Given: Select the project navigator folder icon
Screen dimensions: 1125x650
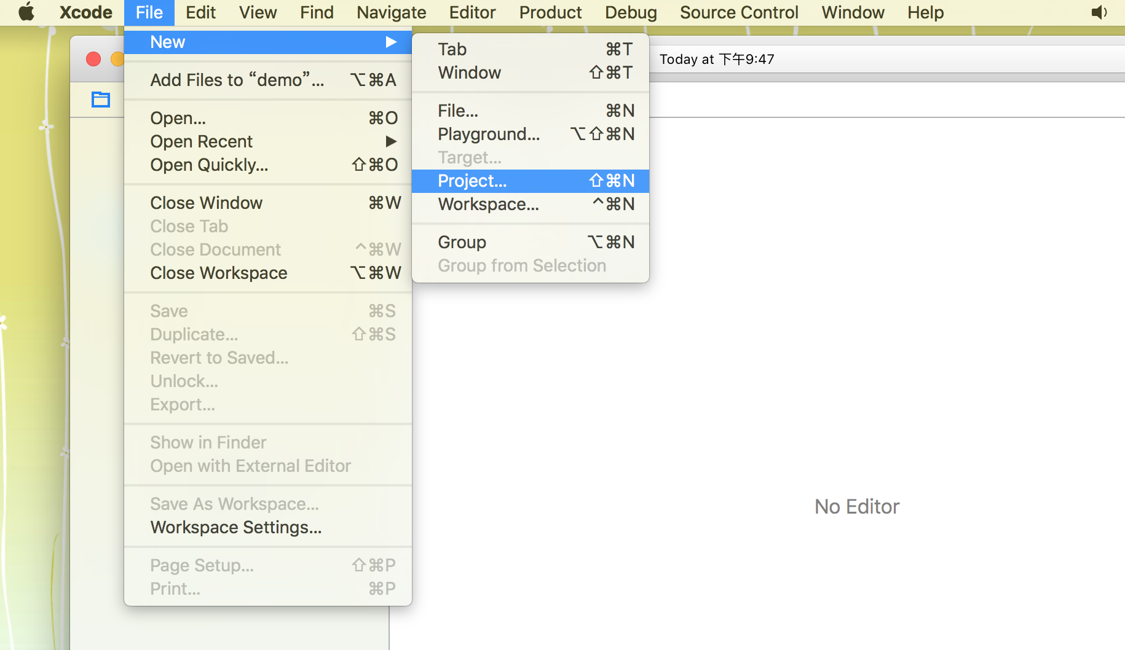Looking at the screenshot, I should (x=101, y=99).
